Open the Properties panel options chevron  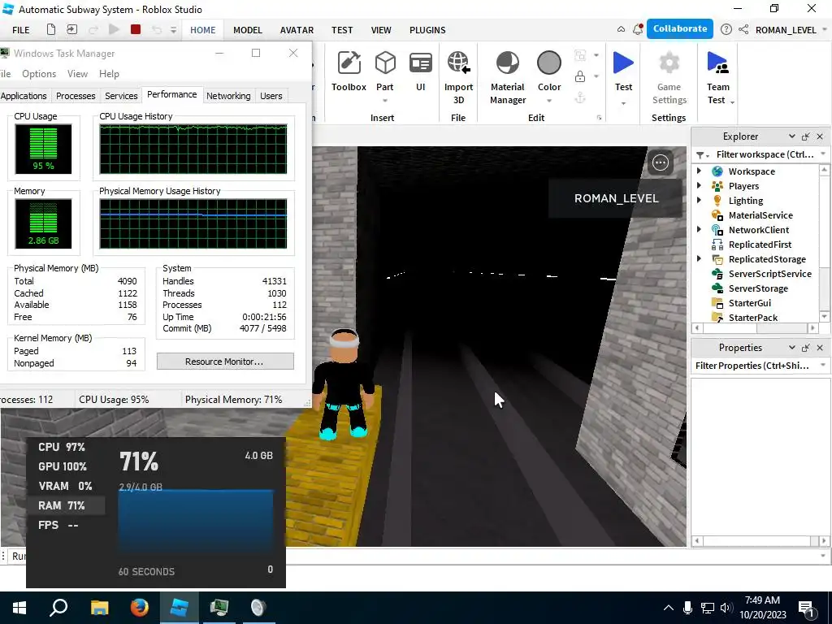point(791,348)
